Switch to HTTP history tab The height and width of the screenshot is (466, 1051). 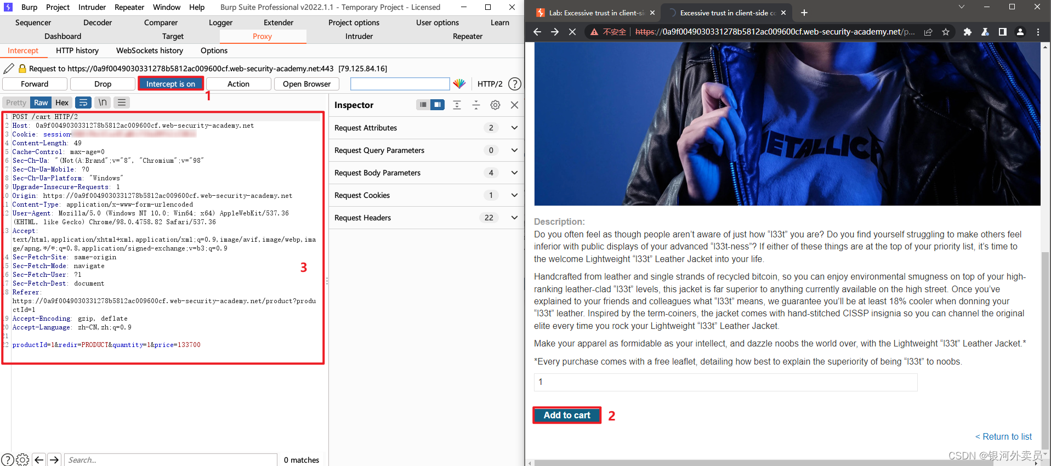click(77, 50)
